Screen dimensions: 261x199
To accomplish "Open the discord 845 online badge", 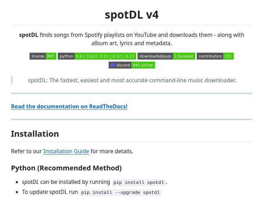I will pyautogui.click(x=132, y=65).
